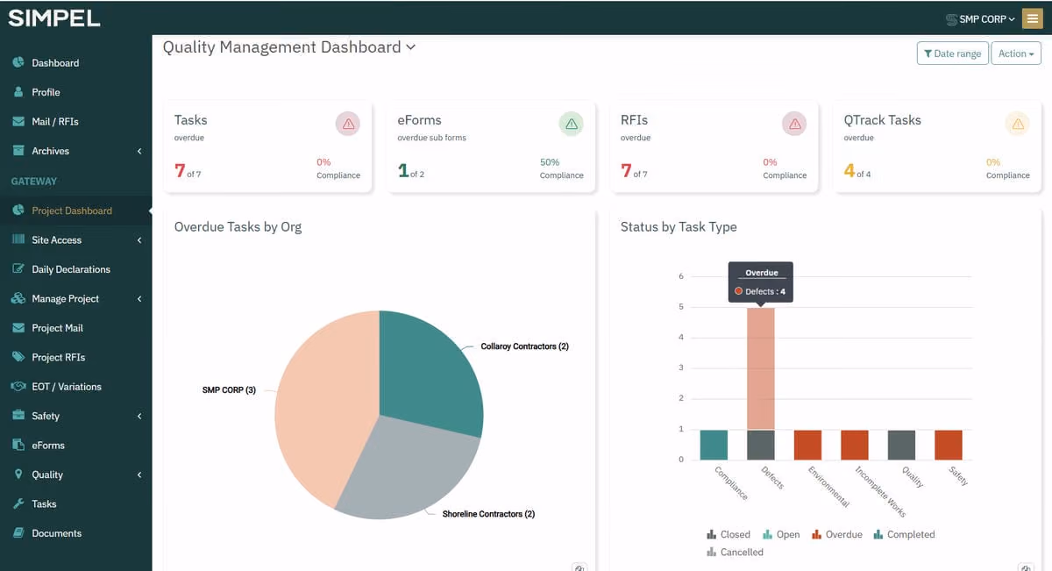Image resolution: width=1052 pixels, height=571 pixels.
Task: Click the SMP CORP (3) pie label
Action: click(x=229, y=390)
